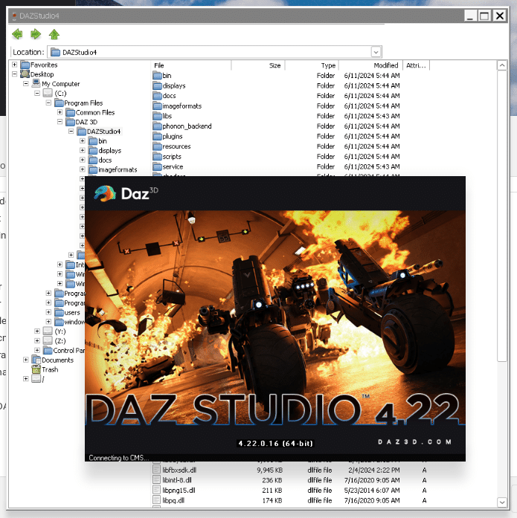The width and height of the screenshot is (517, 518).
Task: Collapse the Program Files tree node
Action: coord(48,103)
